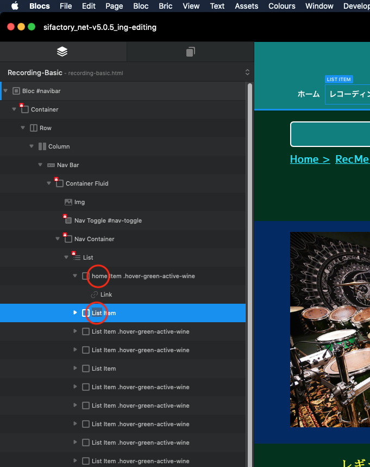Click the Home > breadcrumb link

coord(310,159)
